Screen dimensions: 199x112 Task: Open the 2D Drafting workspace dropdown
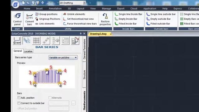click(72, 3)
